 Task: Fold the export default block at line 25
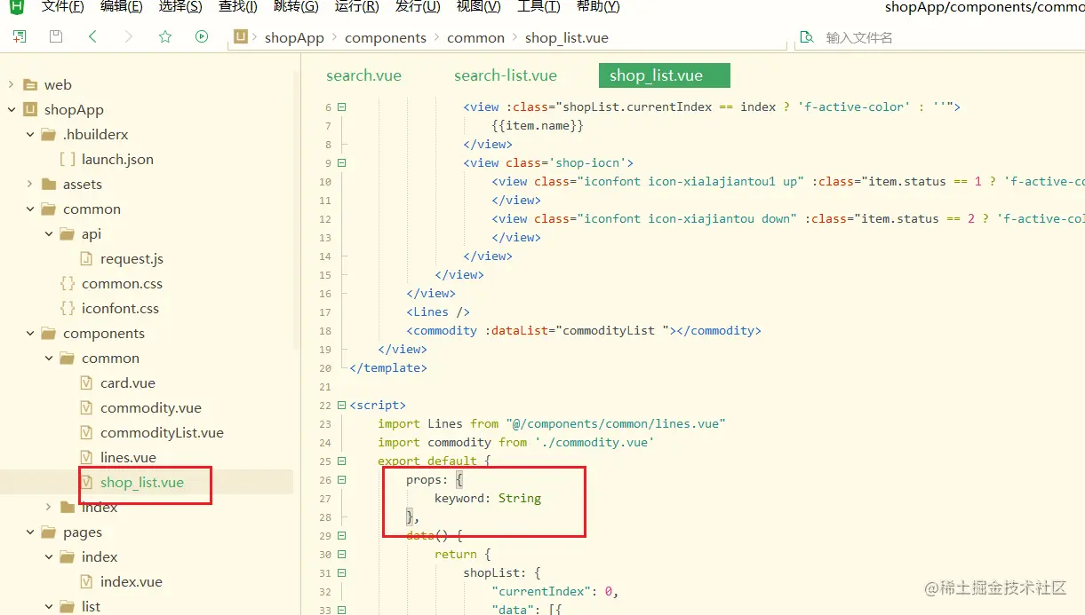coord(342,461)
